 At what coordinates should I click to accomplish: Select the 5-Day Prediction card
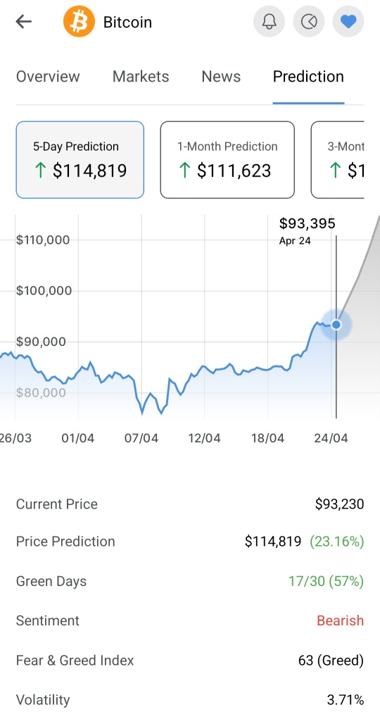click(x=80, y=160)
